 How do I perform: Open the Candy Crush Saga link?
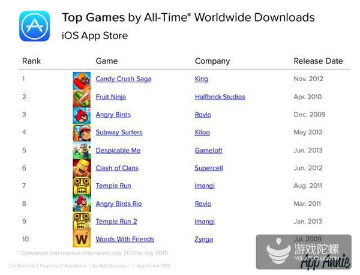123,79
